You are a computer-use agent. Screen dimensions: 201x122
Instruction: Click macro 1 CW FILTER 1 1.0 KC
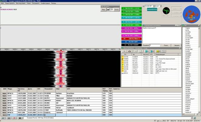point(132,8)
